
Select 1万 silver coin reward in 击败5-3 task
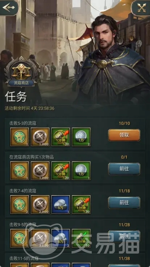pyautogui.click(x=81, y=137)
